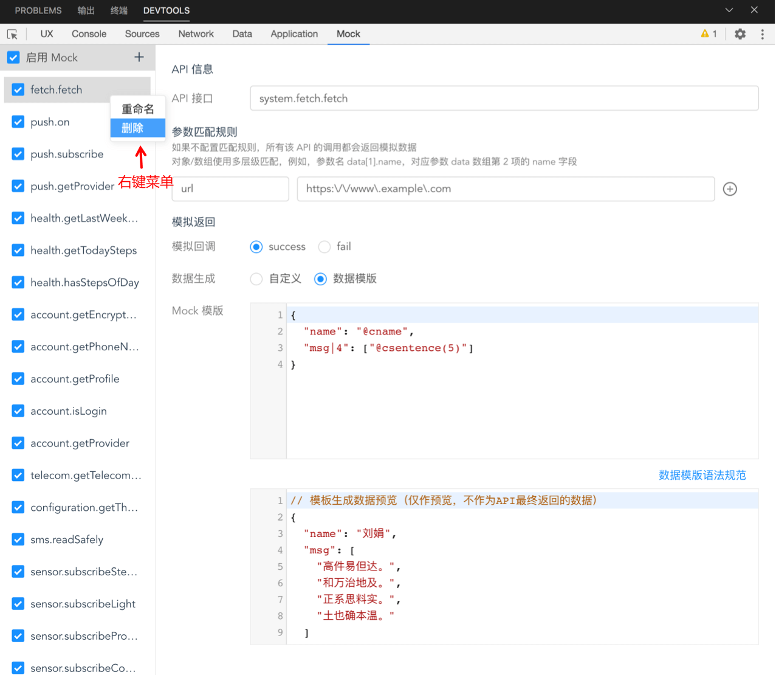Uncheck the push.subscribe mock item

(x=18, y=154)
